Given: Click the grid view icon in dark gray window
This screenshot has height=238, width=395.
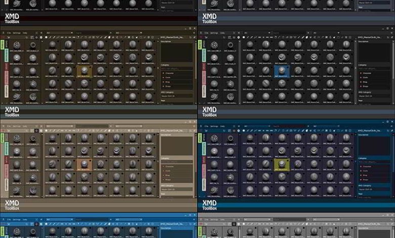Looking at the screenshot, I should pyautogui.click(x=229, y=37).
